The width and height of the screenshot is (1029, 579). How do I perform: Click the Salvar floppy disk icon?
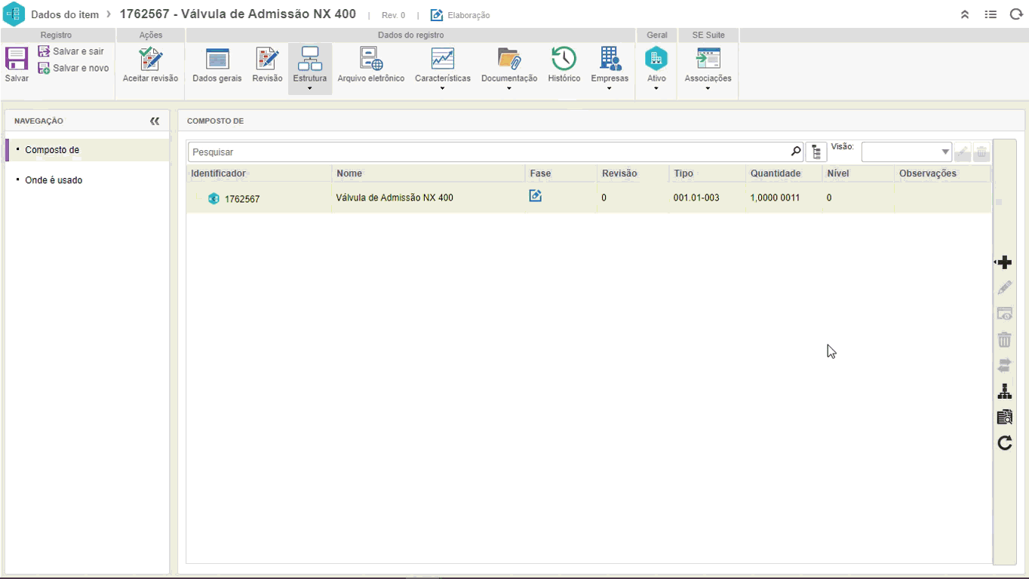pos(17,59)
